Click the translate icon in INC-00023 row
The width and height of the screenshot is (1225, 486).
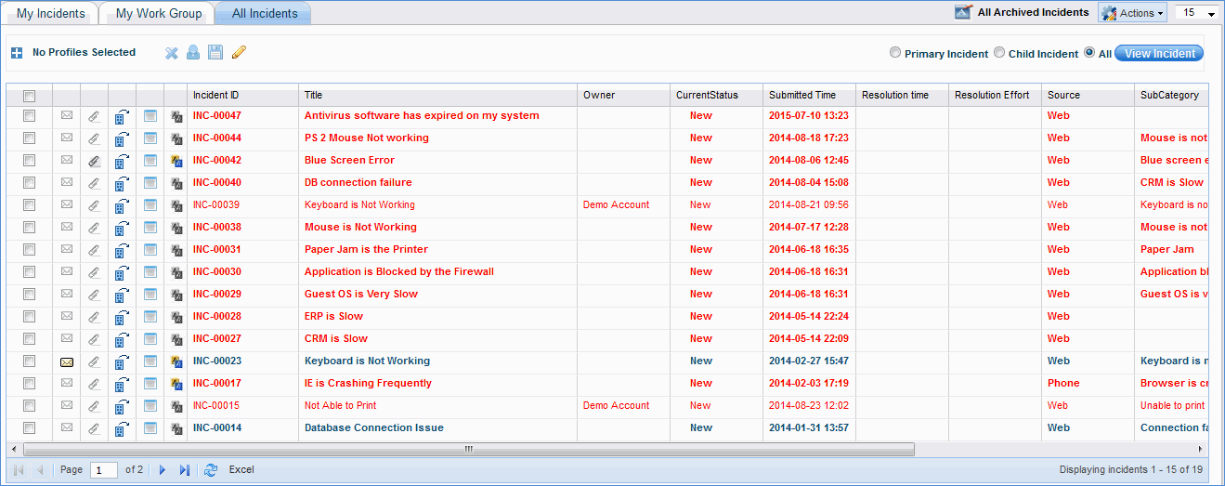(x=176, y=361)
